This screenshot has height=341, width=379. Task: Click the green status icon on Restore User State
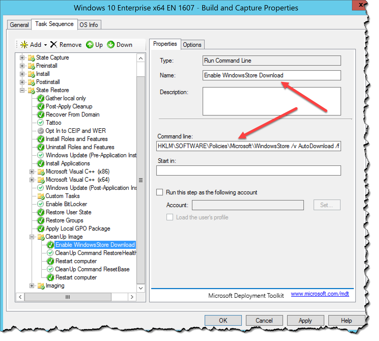[41, 212]
